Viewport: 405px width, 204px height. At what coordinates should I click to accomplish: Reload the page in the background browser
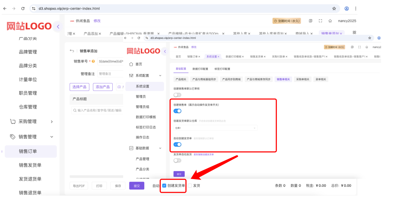23,8
